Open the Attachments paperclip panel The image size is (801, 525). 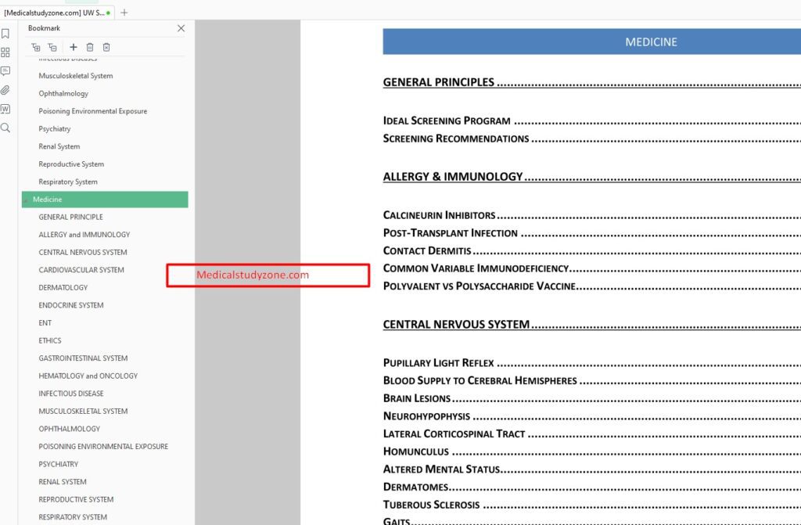click(x=5, y=90)
